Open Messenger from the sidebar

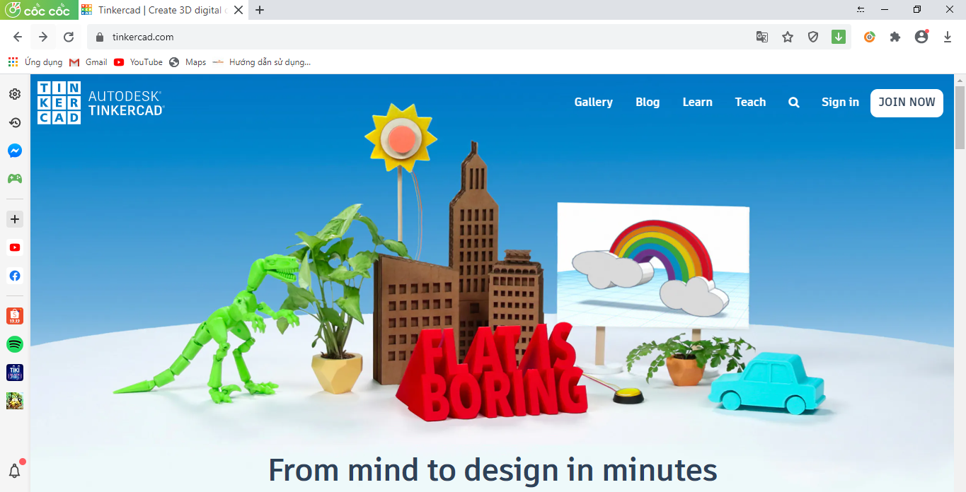tap(14, 151)
